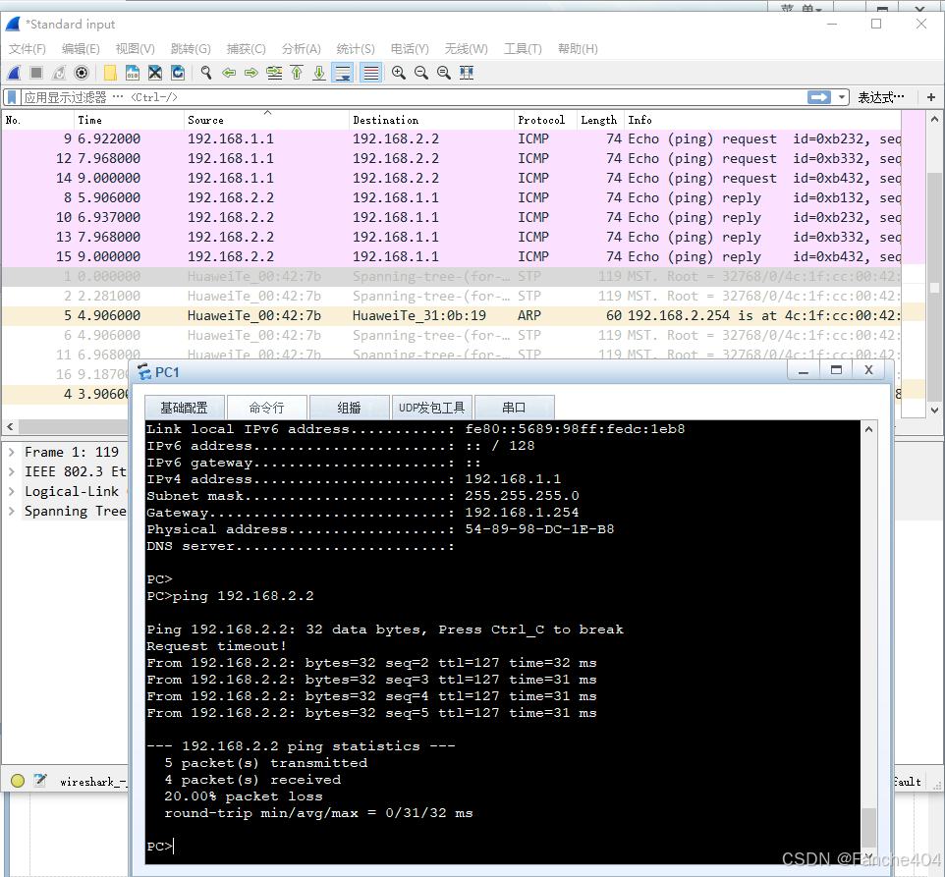Start capture with the blue shark fin icon
The height and width of the screenshot is (877, 945).
14,73
